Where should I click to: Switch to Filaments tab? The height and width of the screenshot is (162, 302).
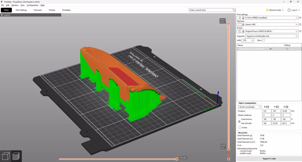[x=38, y=10]
